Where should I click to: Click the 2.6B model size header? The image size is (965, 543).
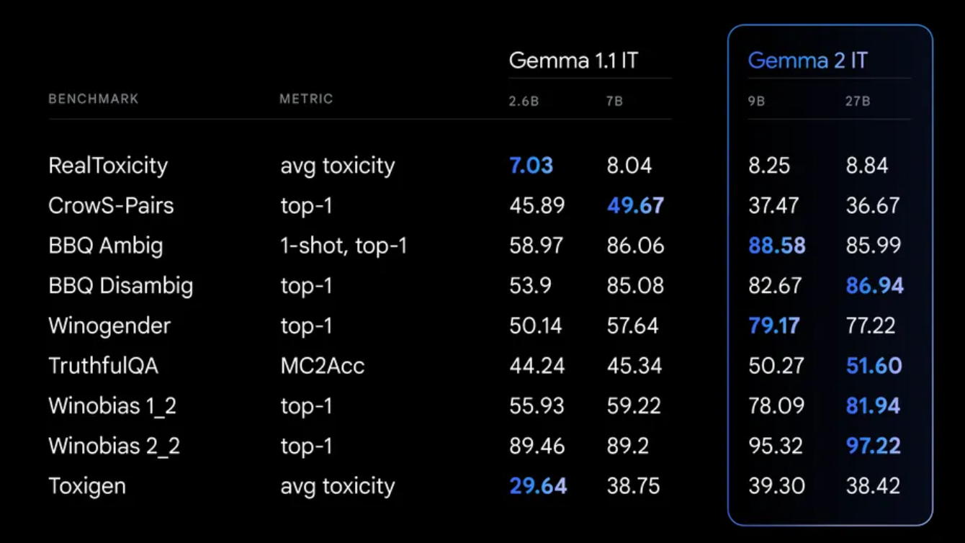coord(524,102)
